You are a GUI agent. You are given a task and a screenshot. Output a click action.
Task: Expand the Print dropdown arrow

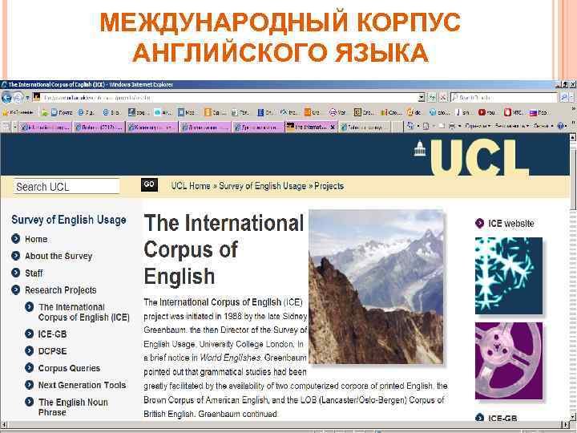click(x=459, y=127)
